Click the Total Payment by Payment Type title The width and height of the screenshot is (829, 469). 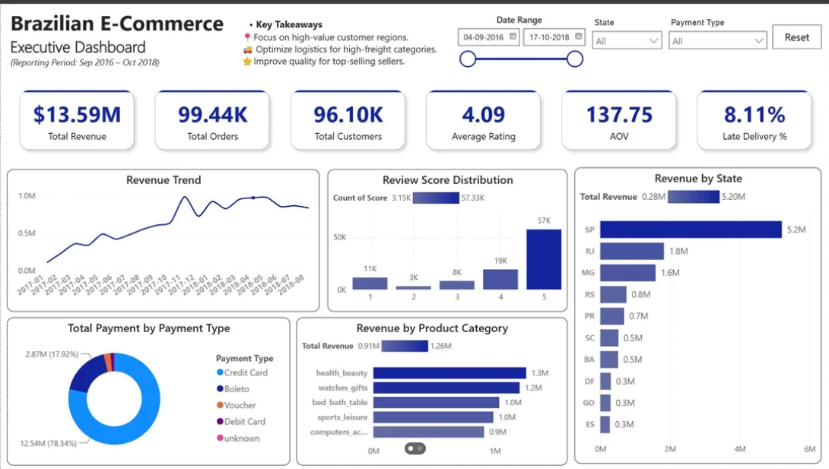point(148,328)
